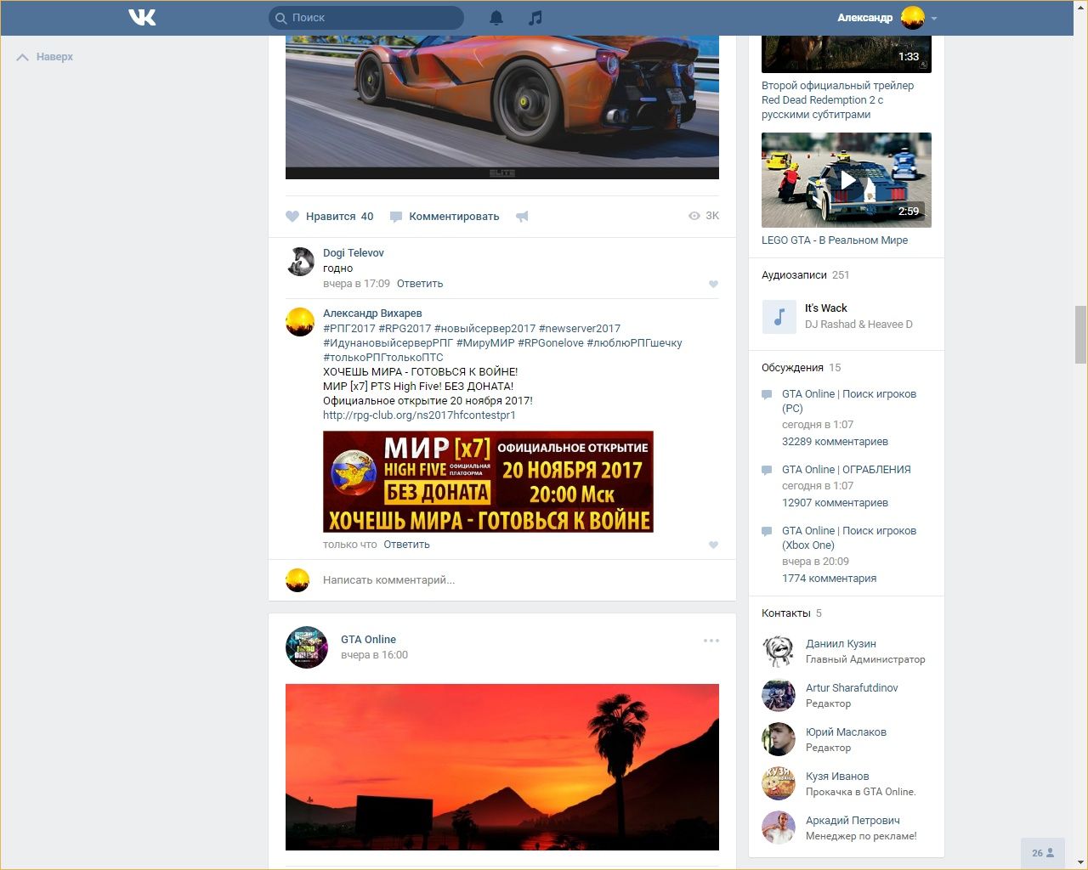Reply to Александр Вихарев's comment
This screenshot has width=1088, height=870.
(x=406, y=545)
